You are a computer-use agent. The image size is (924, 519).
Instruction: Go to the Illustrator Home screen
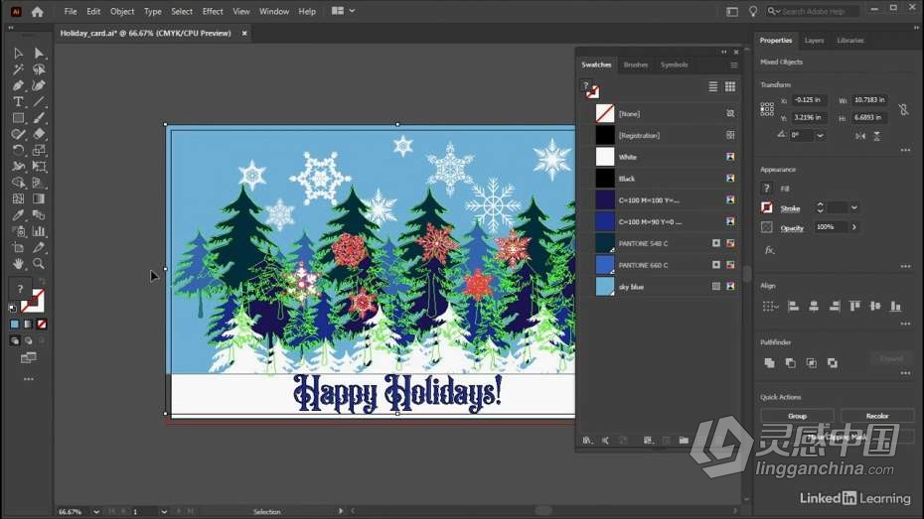coord(37,11)
